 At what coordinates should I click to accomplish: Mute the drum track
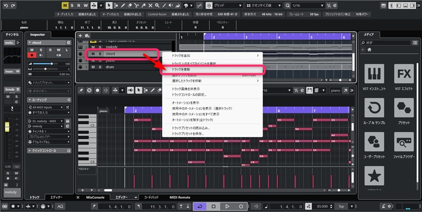pos(93,67)
